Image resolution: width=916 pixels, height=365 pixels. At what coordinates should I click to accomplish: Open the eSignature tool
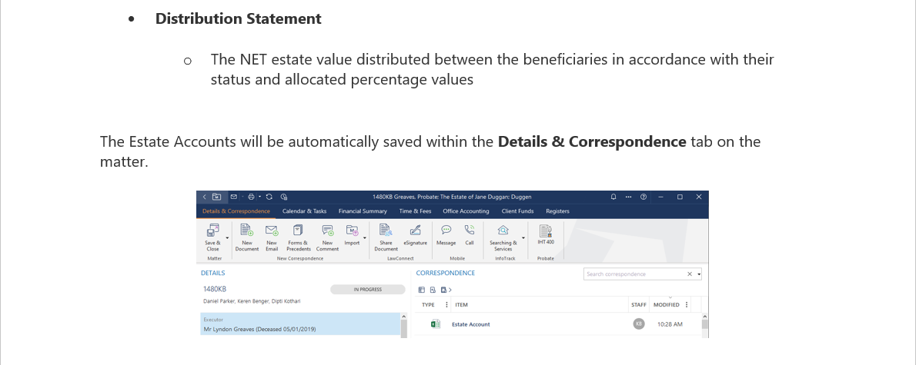(416, 231)
